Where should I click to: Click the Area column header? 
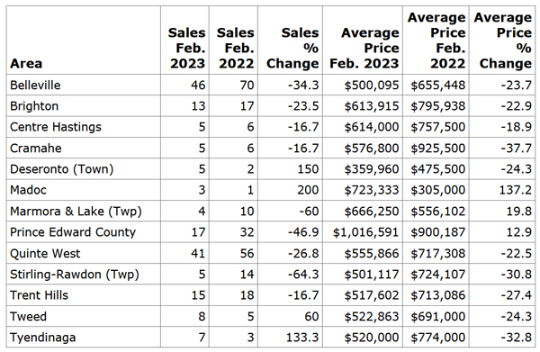point(26,63)
